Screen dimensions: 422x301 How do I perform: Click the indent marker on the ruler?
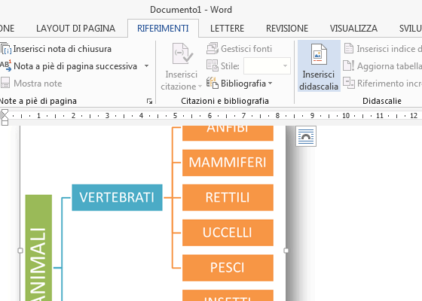click(x=5, y=117)
